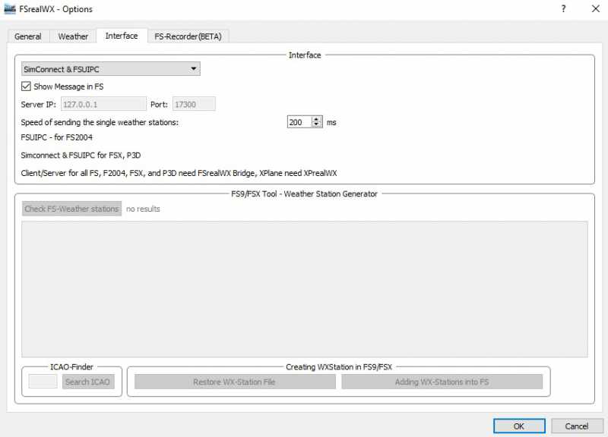Click the 'Creating WXStation in FS9/FSX' group title
The height and width of the screenshot is (437, 608).
click(339, 367)
